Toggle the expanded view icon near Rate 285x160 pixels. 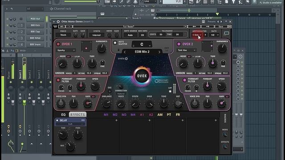coord(227,33)
